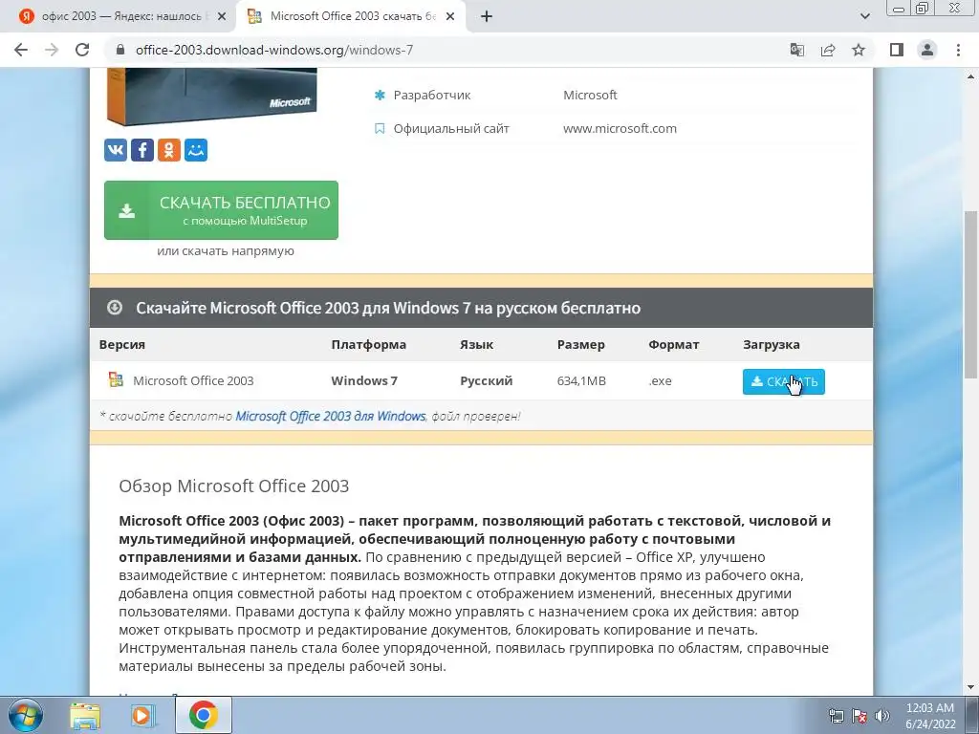Image resolution: width=979 pixels, height=734 pixels.
Task: Click the circled arrow icon in download header
Action: pyautogui.click(x=115, y=307)
